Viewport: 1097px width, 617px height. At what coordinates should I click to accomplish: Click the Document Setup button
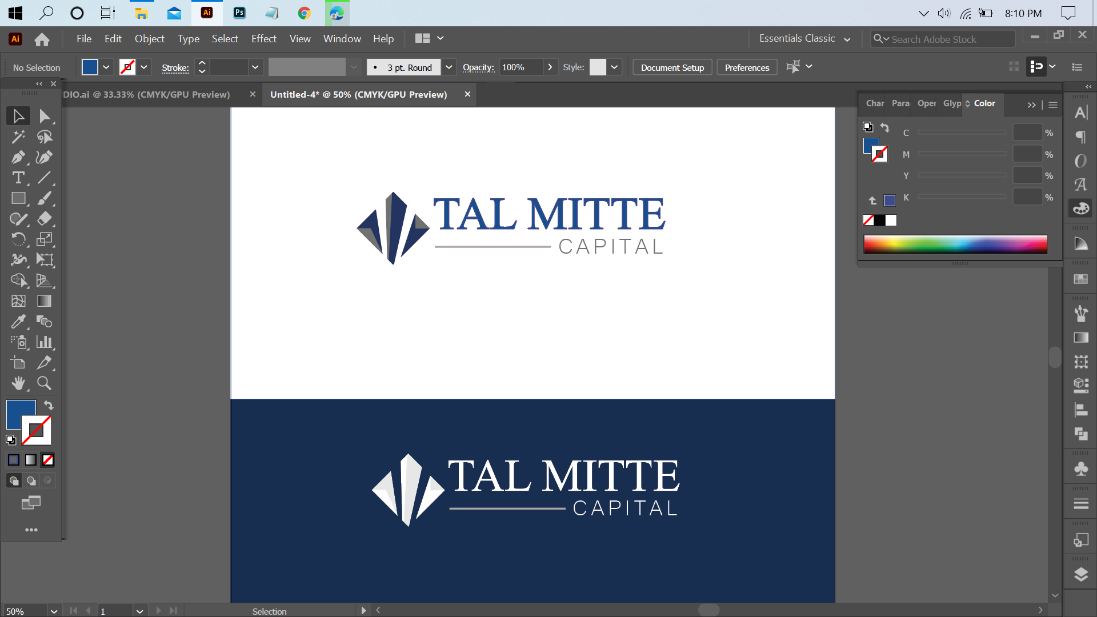pyautogui.click(x=672, y=67)
